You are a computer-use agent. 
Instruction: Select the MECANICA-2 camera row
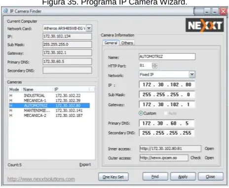[49, 115]
